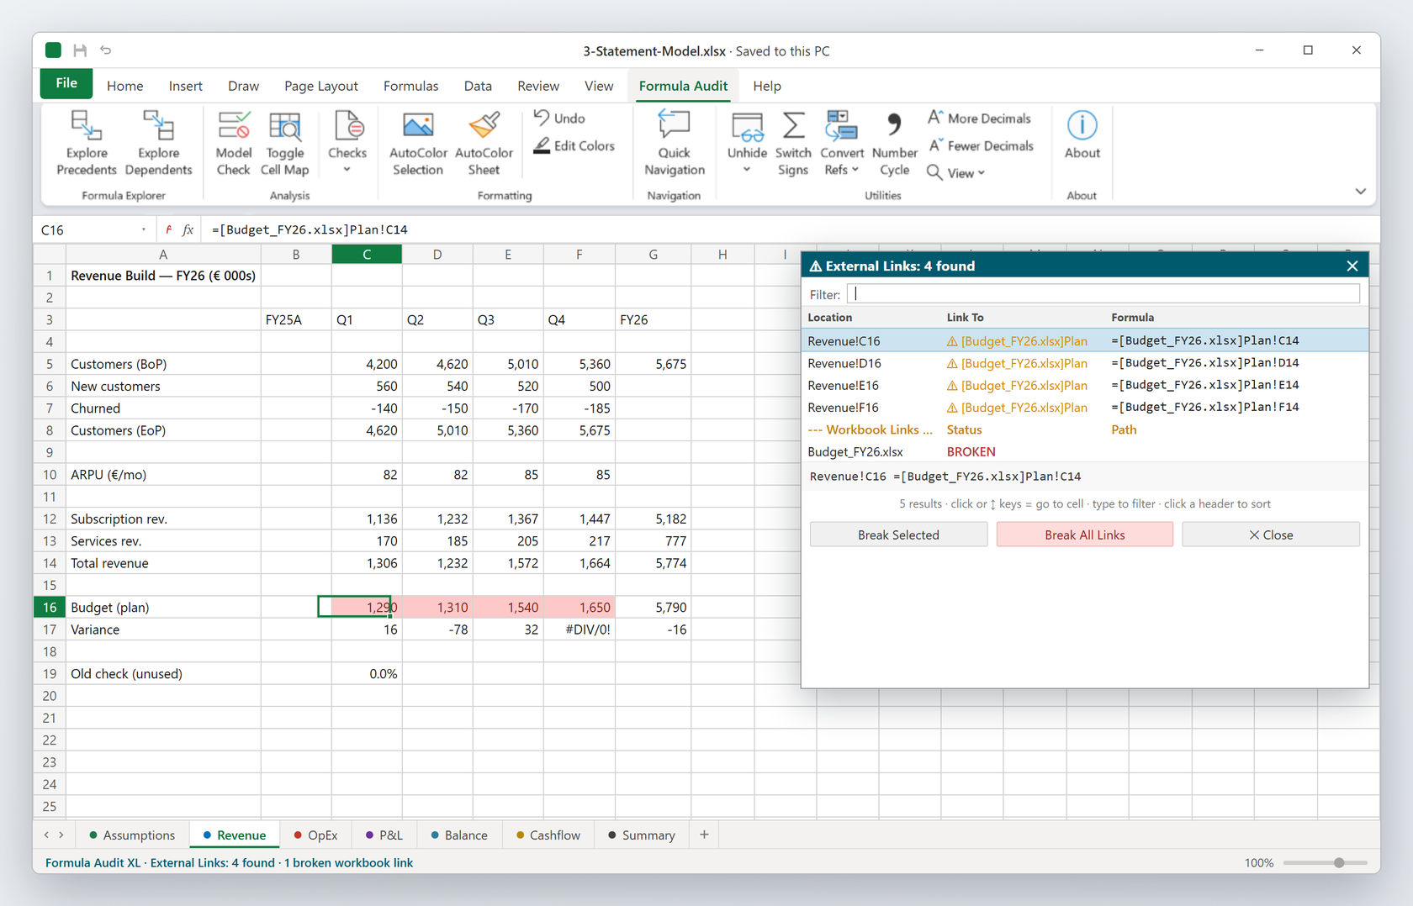This screenshot has height=906, width=1413.
Task: Open Quick Navigation
Action: tap(674, 143)
